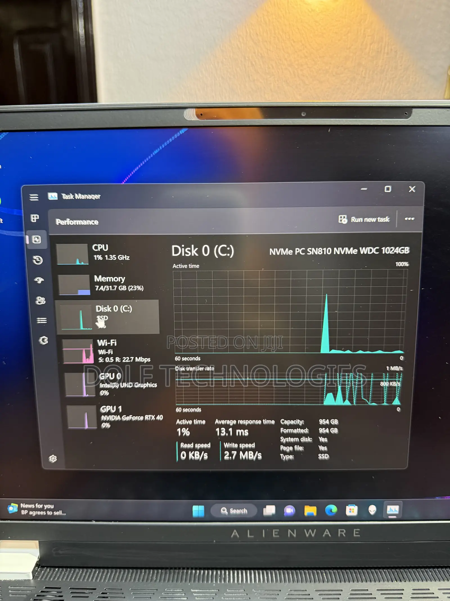Click the Memory usage mini graph thumbnail
450x601 pixels.
(x=74, y=285)
